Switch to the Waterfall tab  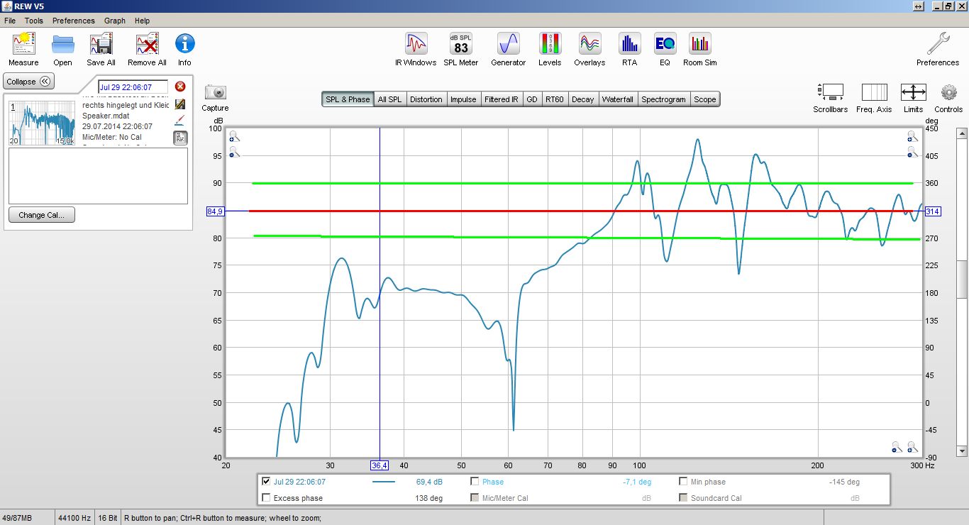click(618, 99)
